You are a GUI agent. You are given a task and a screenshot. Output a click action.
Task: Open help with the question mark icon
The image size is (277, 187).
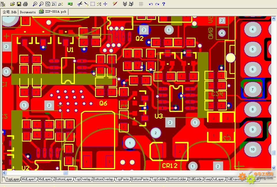(164, 4)
